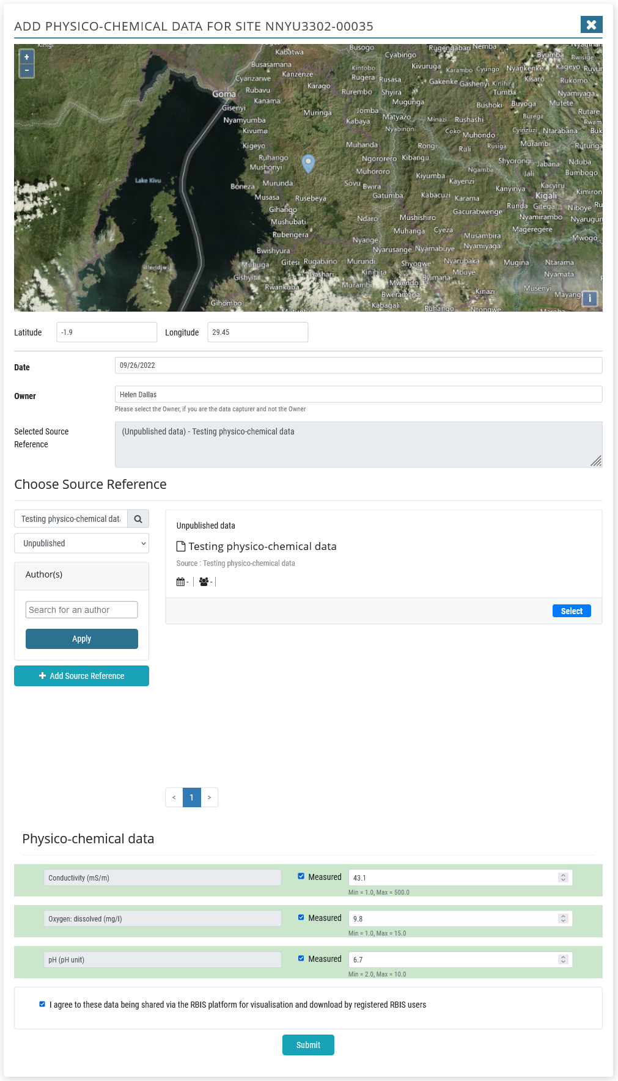This screenshot has height=1081, width=618.
Task: Uncheck Measured for Conductivity
Action: point(301,876)
